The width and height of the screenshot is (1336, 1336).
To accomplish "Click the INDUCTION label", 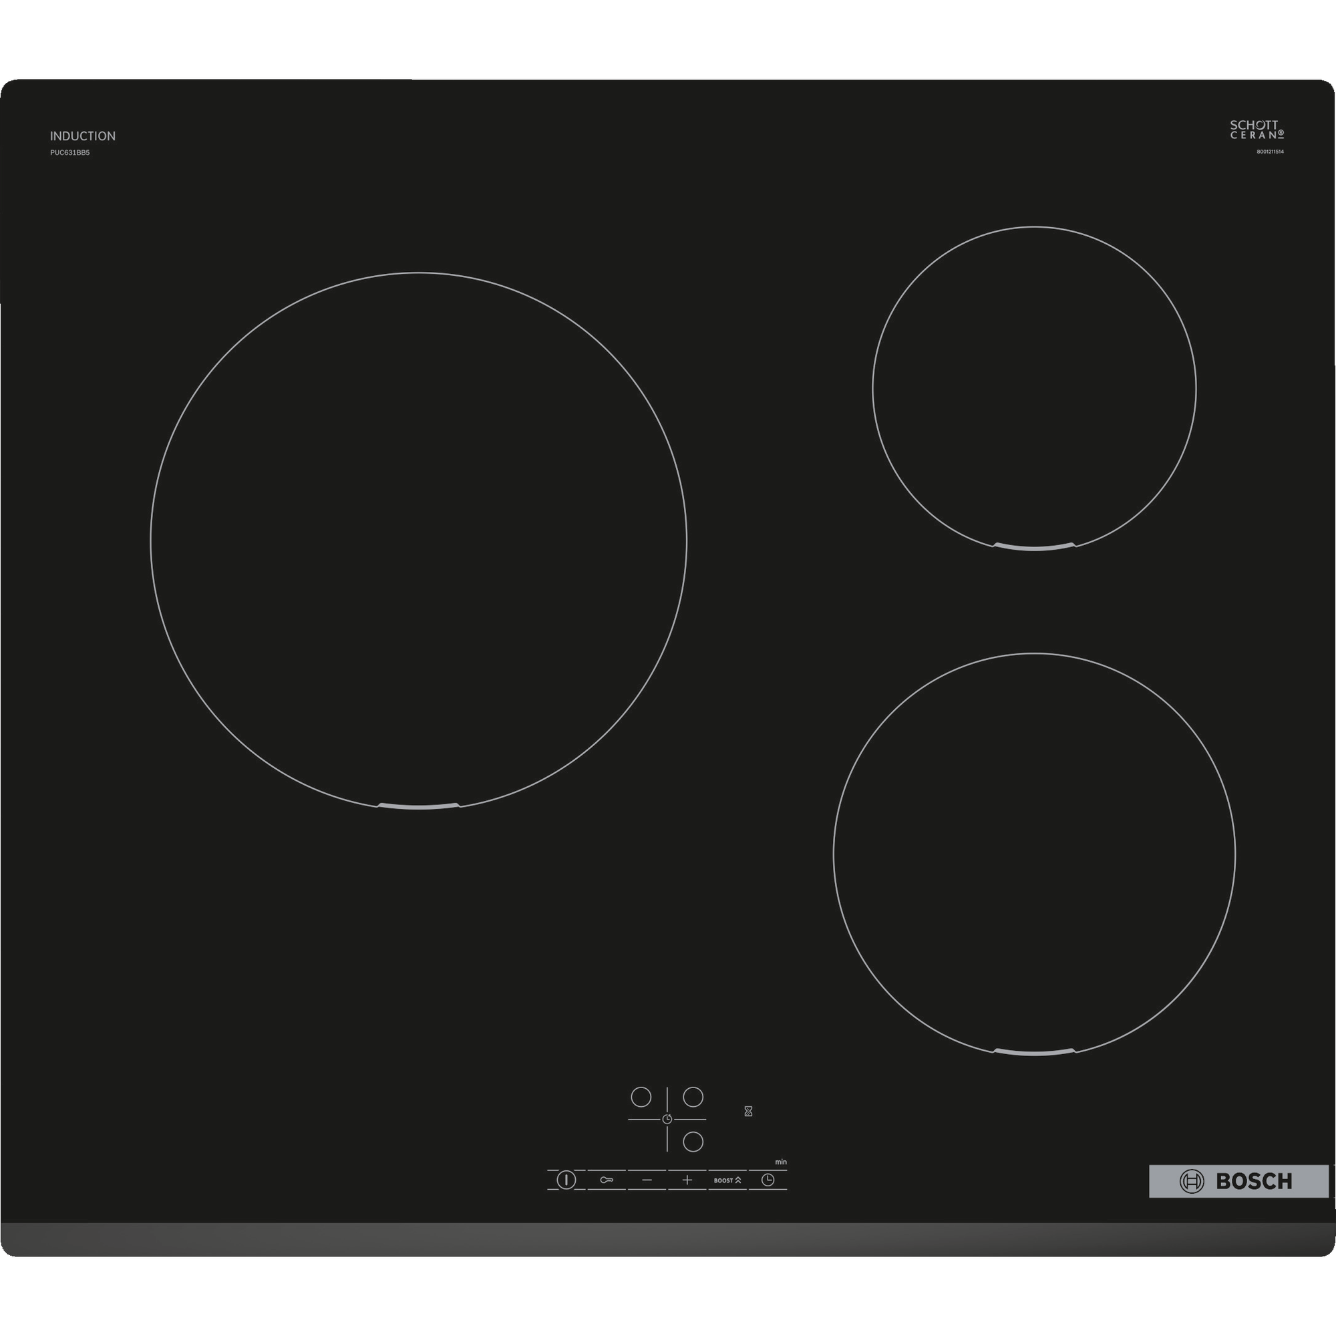I will (x=83, y=136).
